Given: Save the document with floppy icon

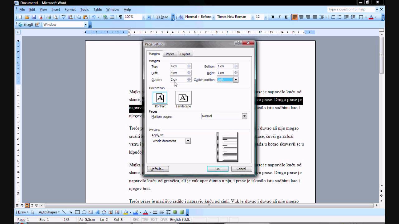Looking at the screenshot, I should click(34, 17).
